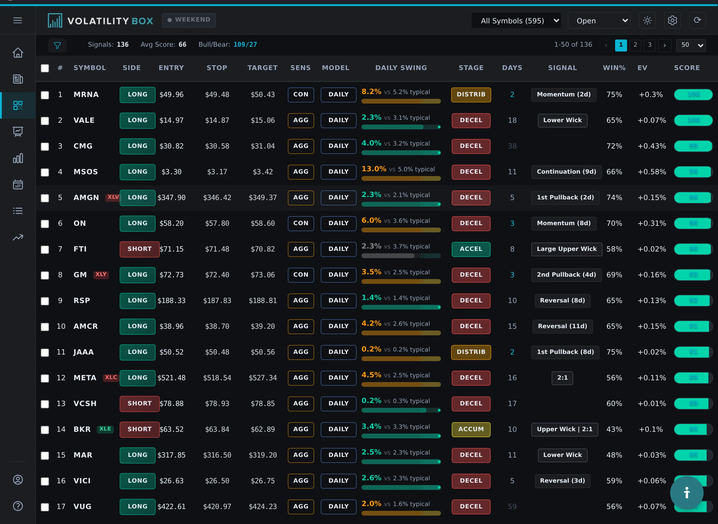Image resolution: width=718 pixels, height=524 pixels.
Task: Check the AMGN row checkbox
Action: click(45, 198)
